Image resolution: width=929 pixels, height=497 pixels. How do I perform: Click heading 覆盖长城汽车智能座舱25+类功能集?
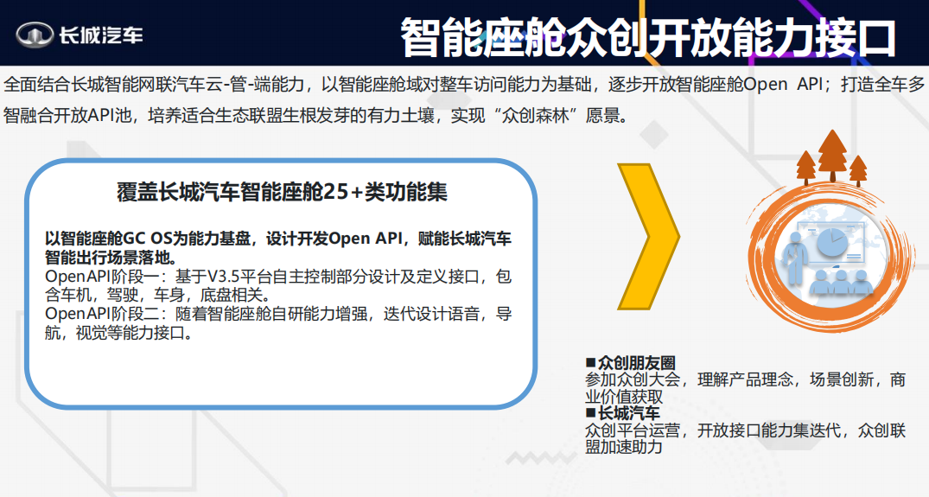click(x=282, y=192)
